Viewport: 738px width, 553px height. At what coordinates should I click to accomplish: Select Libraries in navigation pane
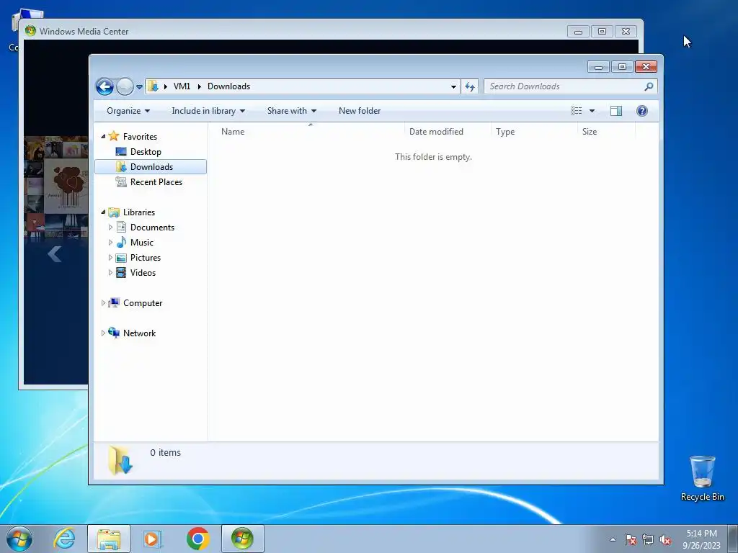point(139,212)
